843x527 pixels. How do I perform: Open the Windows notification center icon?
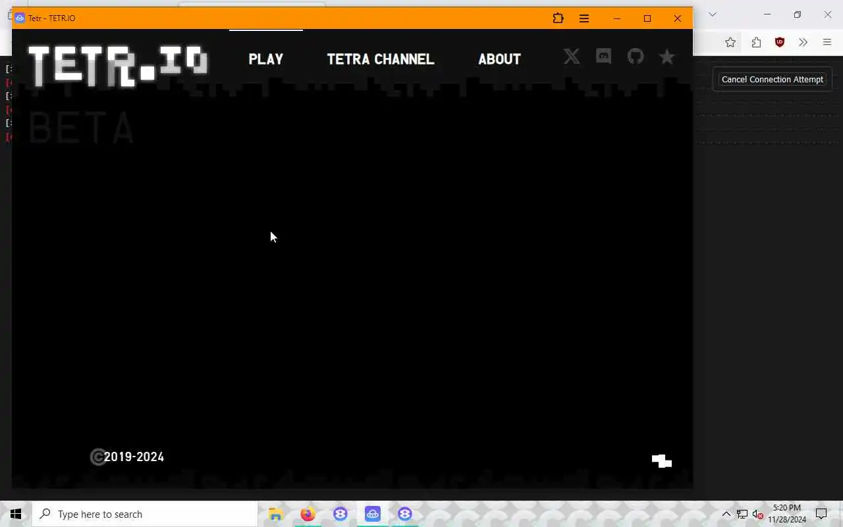821,514
